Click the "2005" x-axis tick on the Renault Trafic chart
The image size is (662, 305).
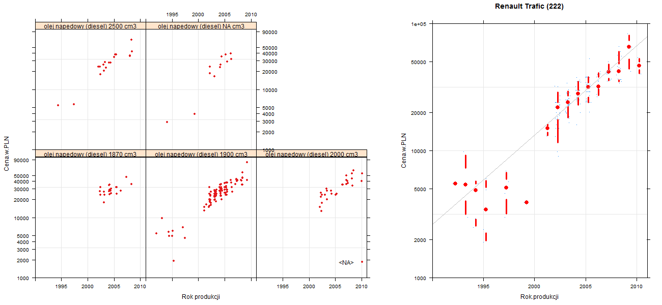click(x=585, y=287)
